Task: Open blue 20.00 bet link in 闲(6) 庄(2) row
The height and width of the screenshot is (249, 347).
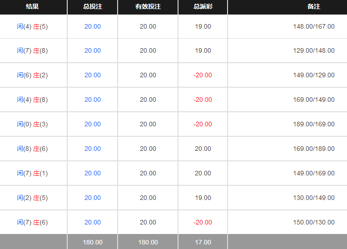Action: pos(93,75)
